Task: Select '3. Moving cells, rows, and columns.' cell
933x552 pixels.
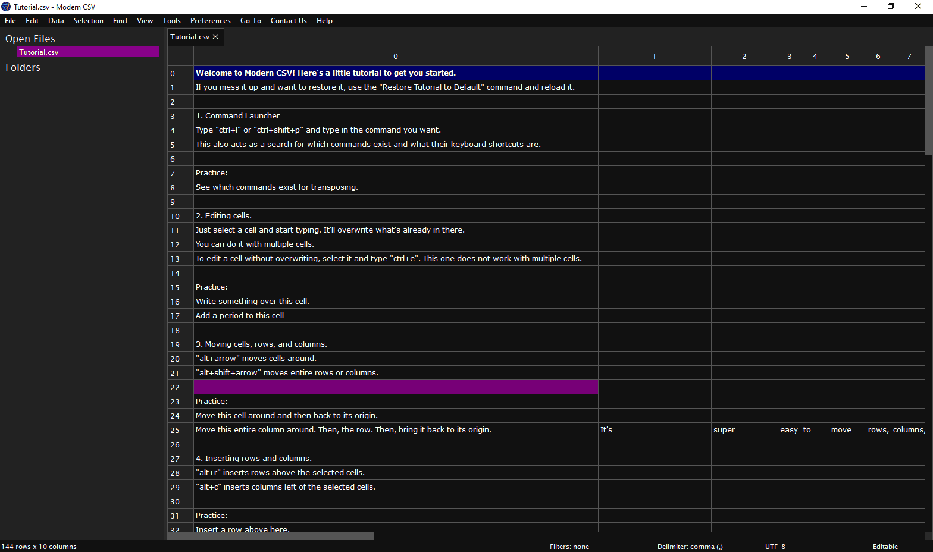Action: (x=396, y=344)
